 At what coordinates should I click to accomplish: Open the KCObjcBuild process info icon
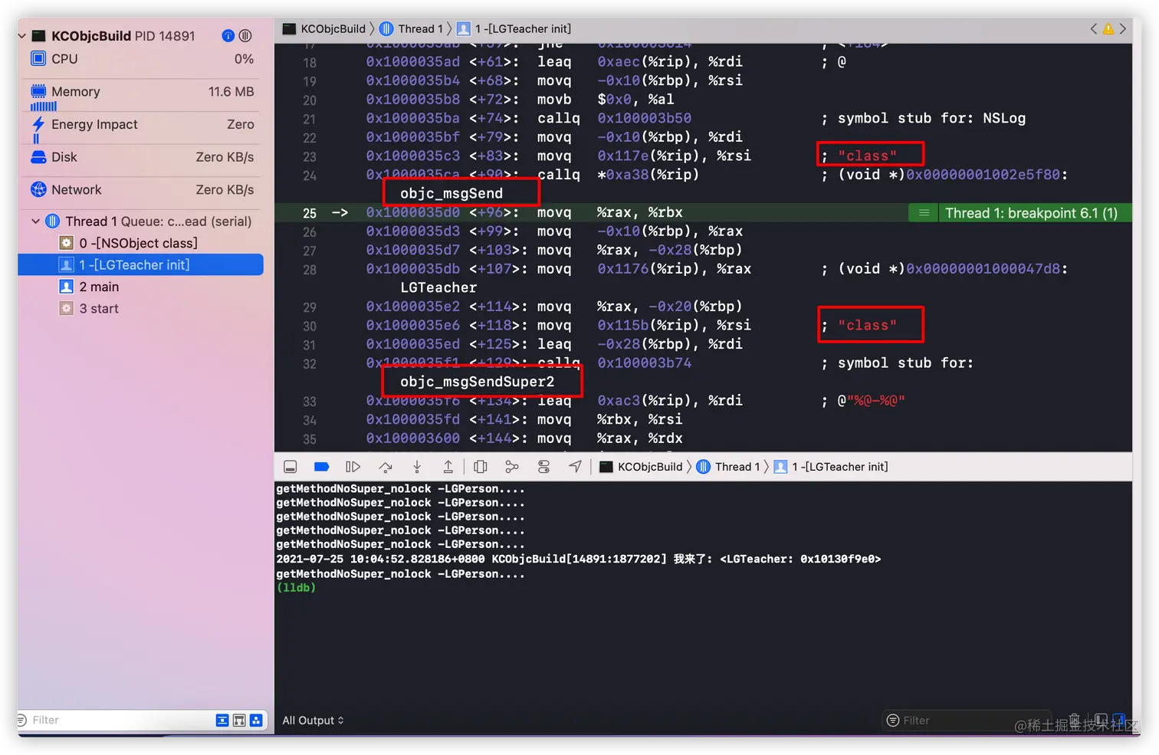point(228,36)
